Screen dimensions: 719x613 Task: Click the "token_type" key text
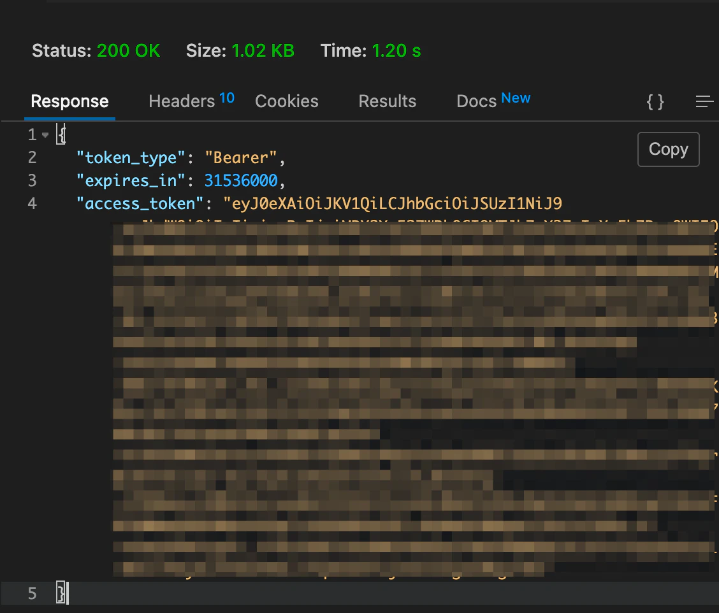pos(131,158)
